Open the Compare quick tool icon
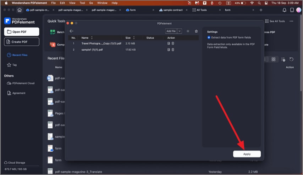Screen dimensions: 303x175 [53, 45]
